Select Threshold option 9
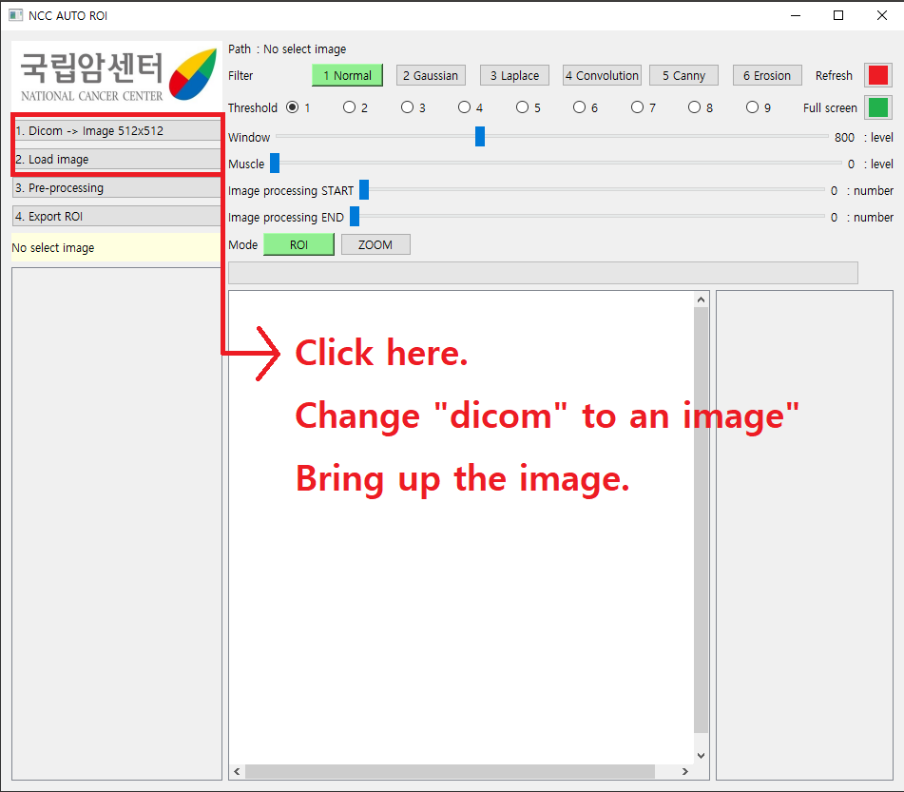Image resolution: width=904 pixels, height=792 pixels. [750, 107]
